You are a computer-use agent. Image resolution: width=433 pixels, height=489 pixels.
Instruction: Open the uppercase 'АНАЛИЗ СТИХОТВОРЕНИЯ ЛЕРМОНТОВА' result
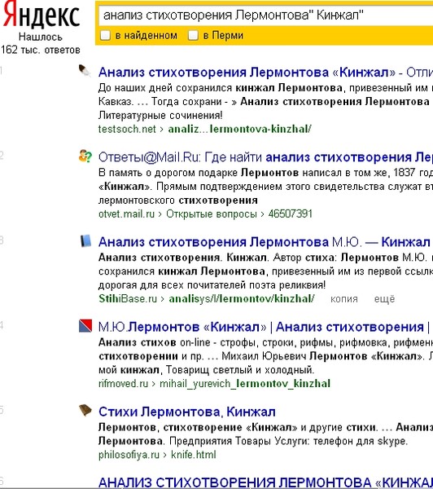pyautogui.click(x=265, y=482)
